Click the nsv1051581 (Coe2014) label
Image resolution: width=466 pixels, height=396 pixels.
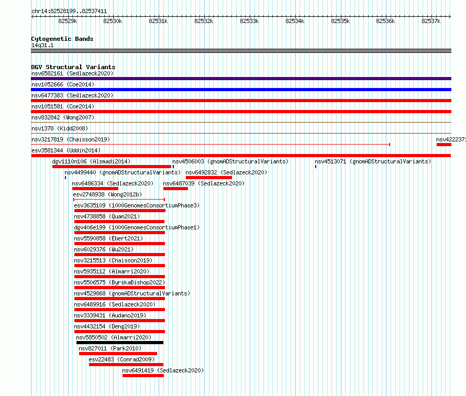tap(63, 106)
